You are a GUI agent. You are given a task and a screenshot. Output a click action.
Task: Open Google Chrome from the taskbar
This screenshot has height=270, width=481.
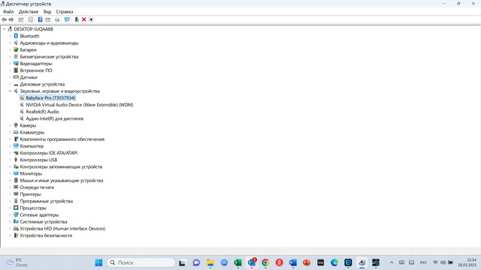point(265,262)
